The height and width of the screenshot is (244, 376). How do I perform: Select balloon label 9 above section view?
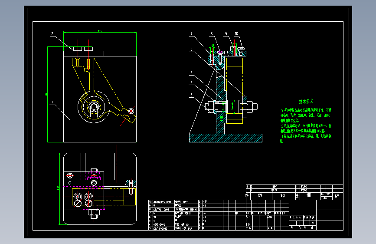pos(226,33)
